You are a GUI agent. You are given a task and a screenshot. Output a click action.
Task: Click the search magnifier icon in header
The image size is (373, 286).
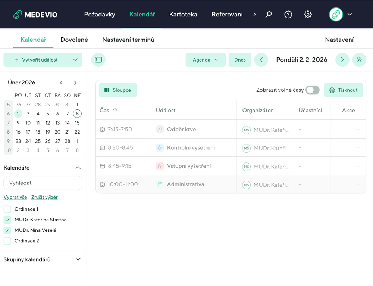[269, 15]
